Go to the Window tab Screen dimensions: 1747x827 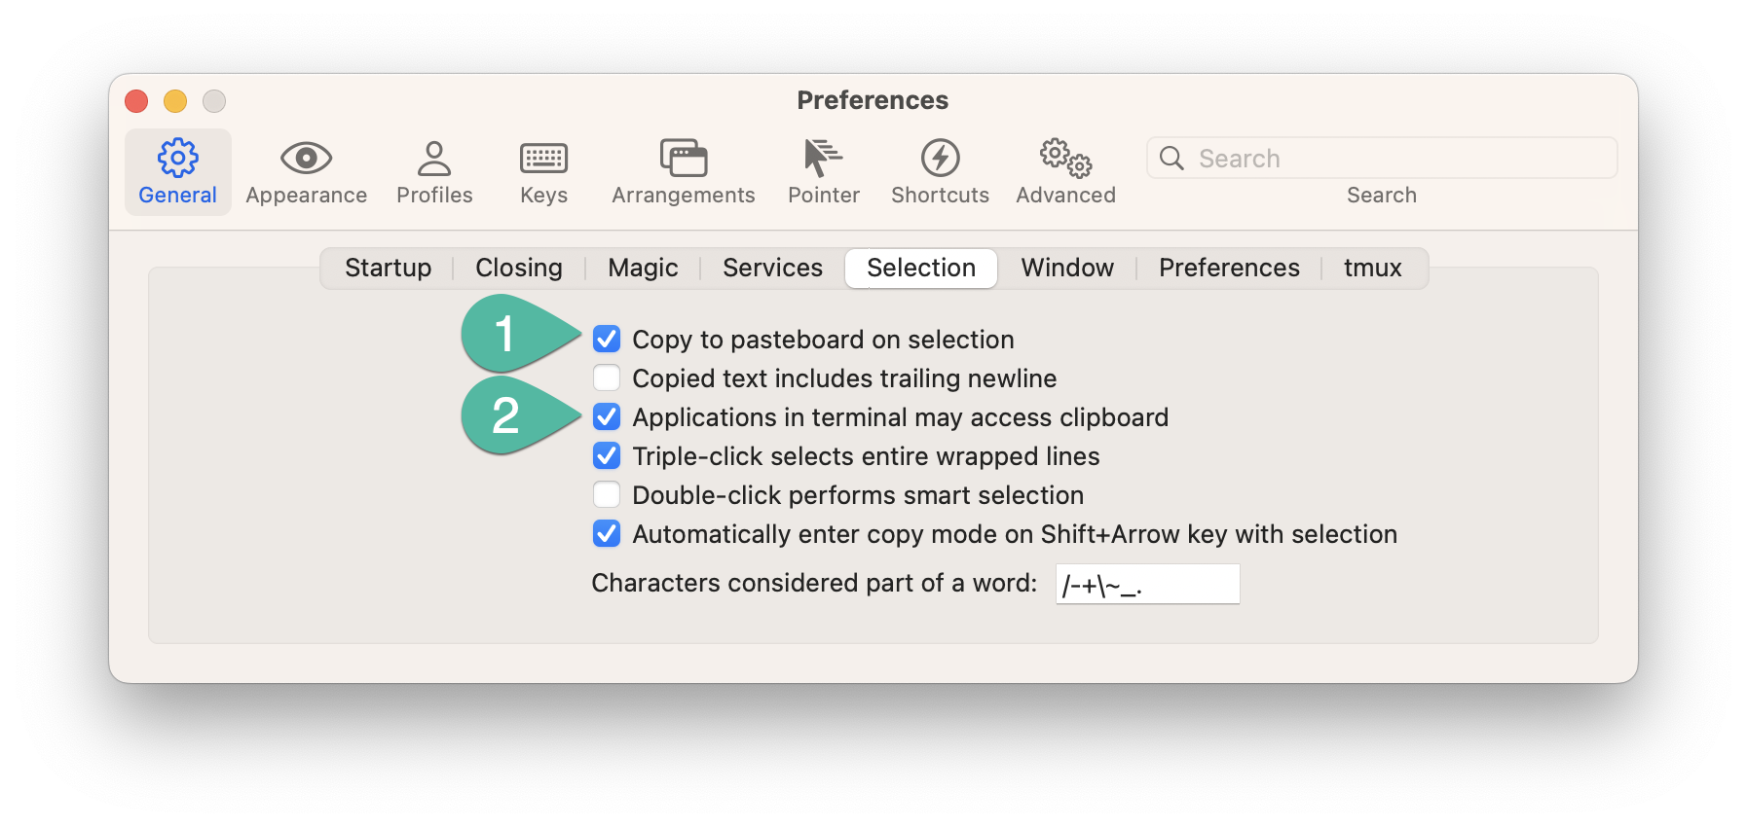click(1067, 268)
